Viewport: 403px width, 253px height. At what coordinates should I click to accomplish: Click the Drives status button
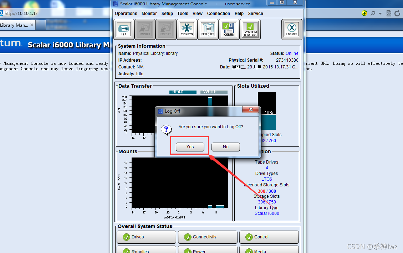[x=146, y=237]
